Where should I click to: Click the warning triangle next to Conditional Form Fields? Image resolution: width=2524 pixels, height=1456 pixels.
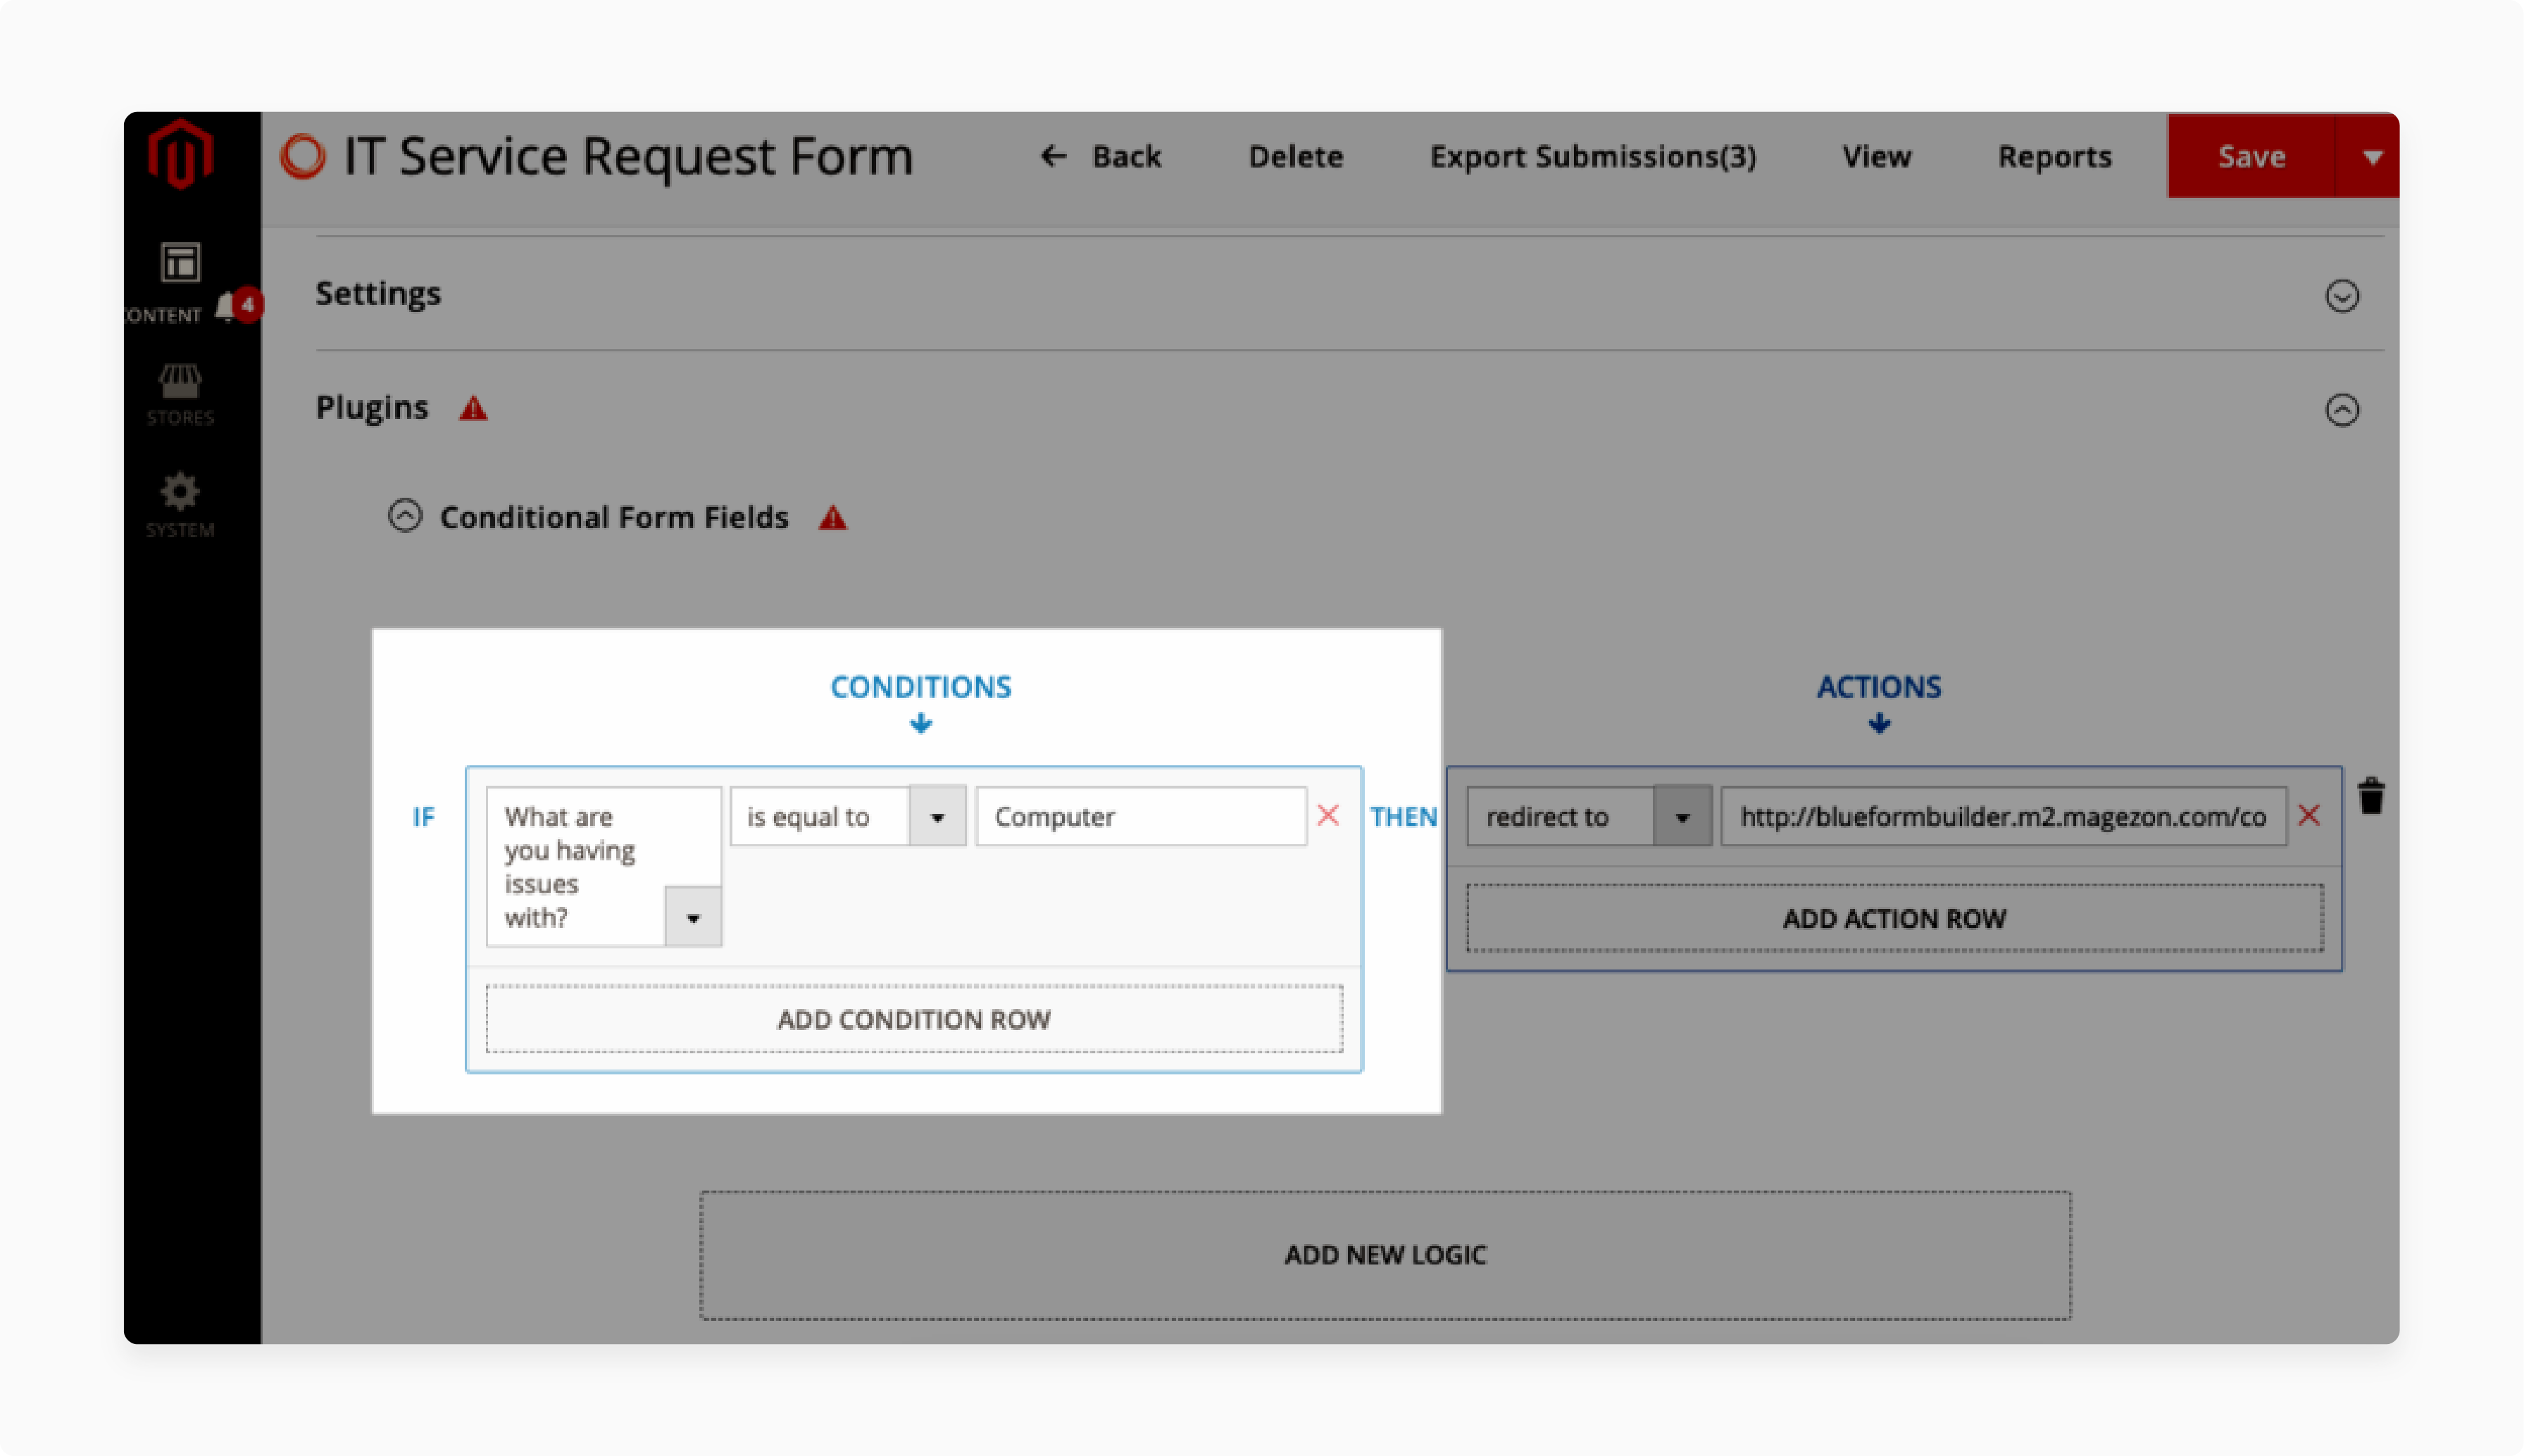click(833, 518)
